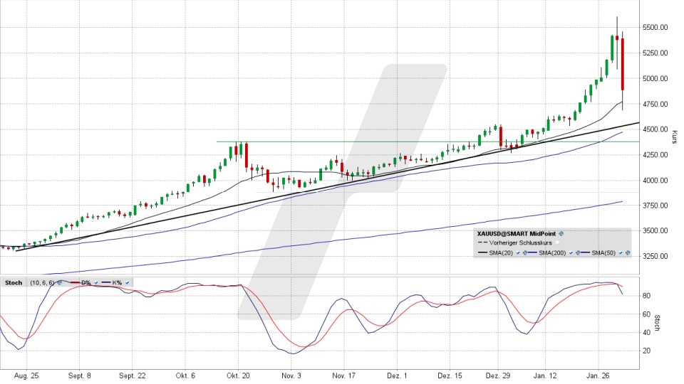
Task: Click the black SMA(20) line sample
Action: pyautogui.click(x=484, y=252)
